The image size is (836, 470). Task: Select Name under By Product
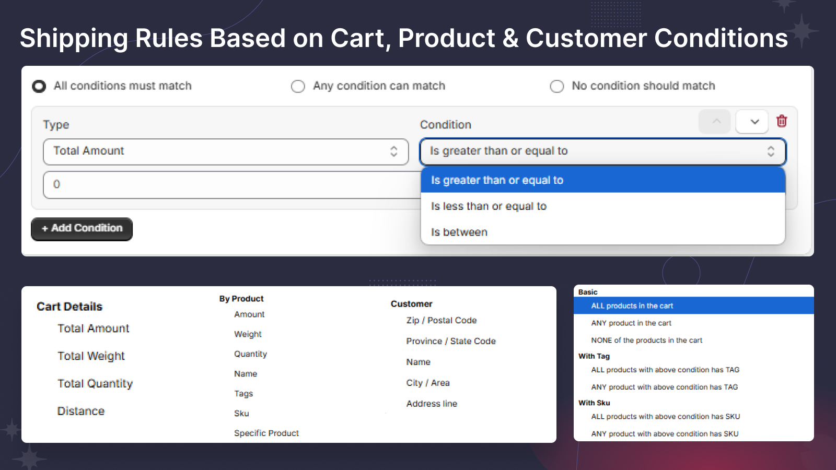pyautogui.click(x=246, y=374)
